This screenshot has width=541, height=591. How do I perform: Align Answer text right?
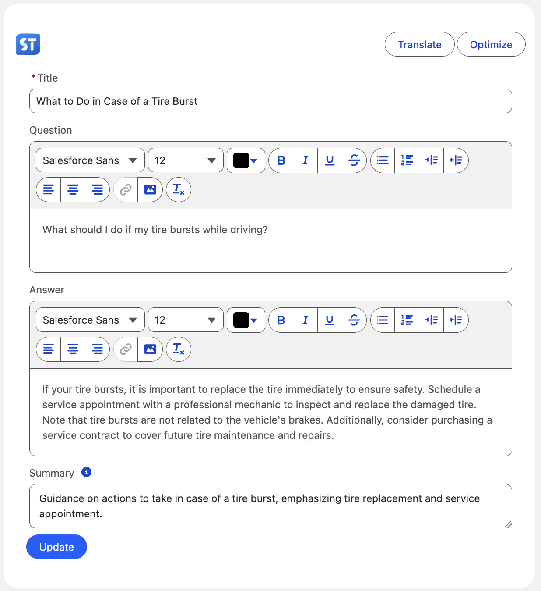pos(98,349)
